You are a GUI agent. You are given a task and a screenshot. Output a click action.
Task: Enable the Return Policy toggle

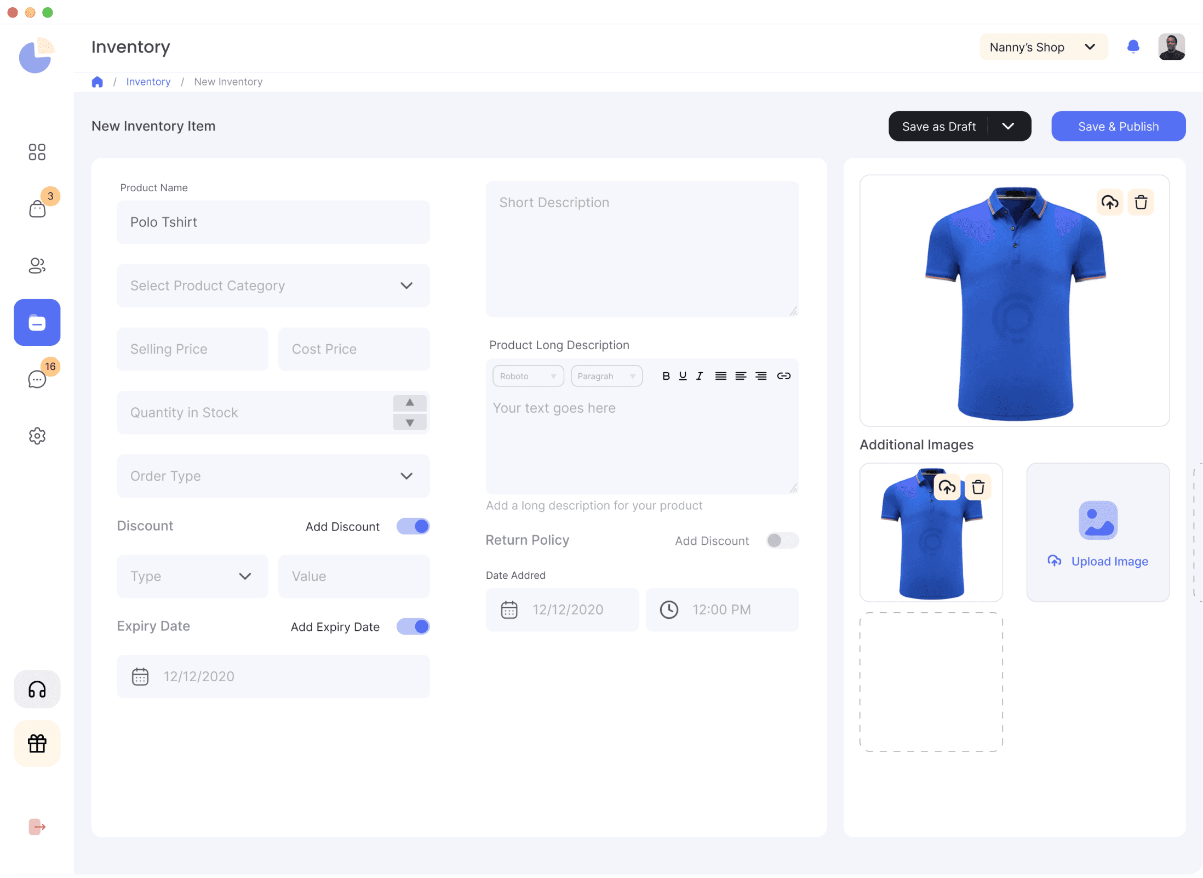point(782,540)
